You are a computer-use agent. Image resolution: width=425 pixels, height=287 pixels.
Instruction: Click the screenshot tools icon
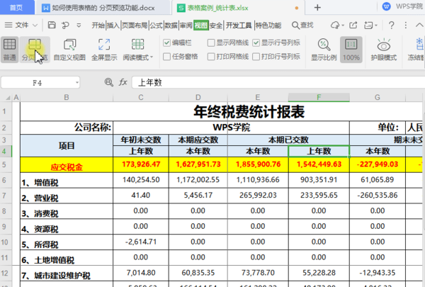pyautogui.click(x=368, y=26)
